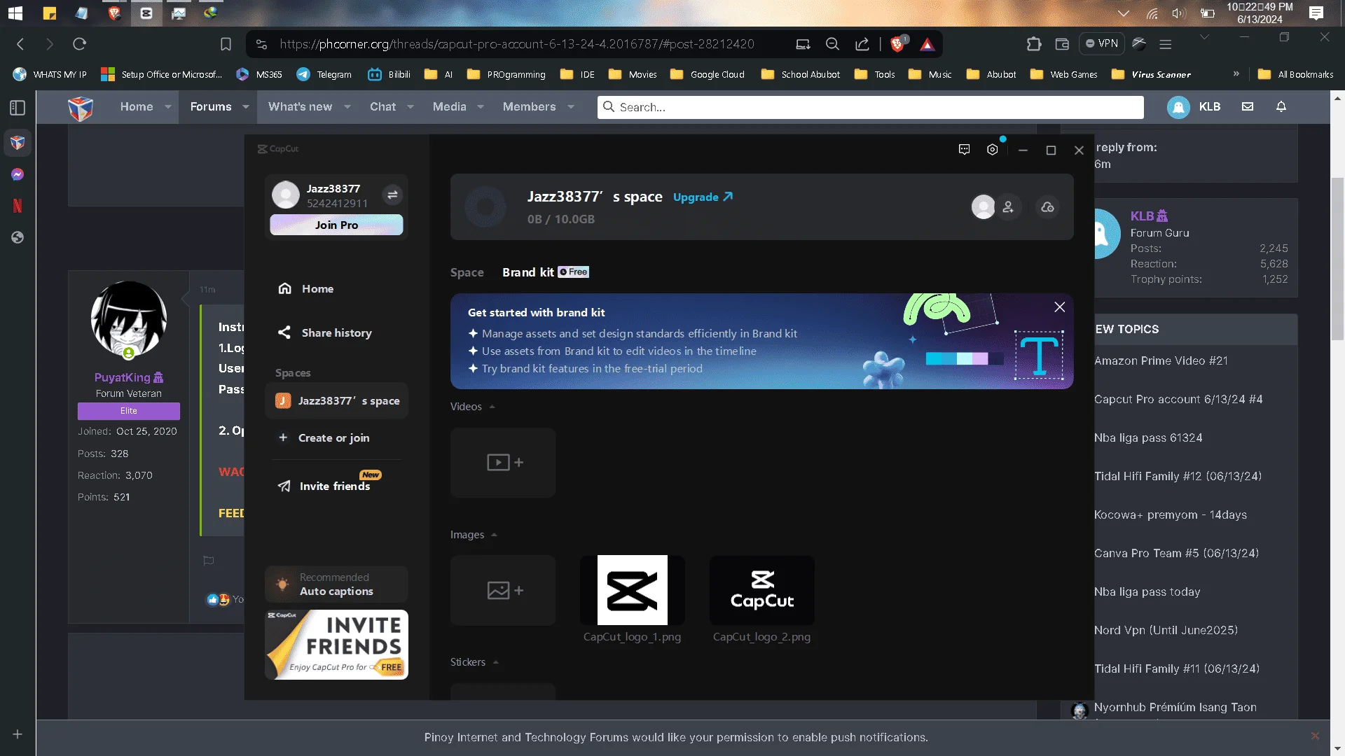This screenshot has width=1345, height=756.
Task: Reload the page in the browser
Action: coord(79,44)
